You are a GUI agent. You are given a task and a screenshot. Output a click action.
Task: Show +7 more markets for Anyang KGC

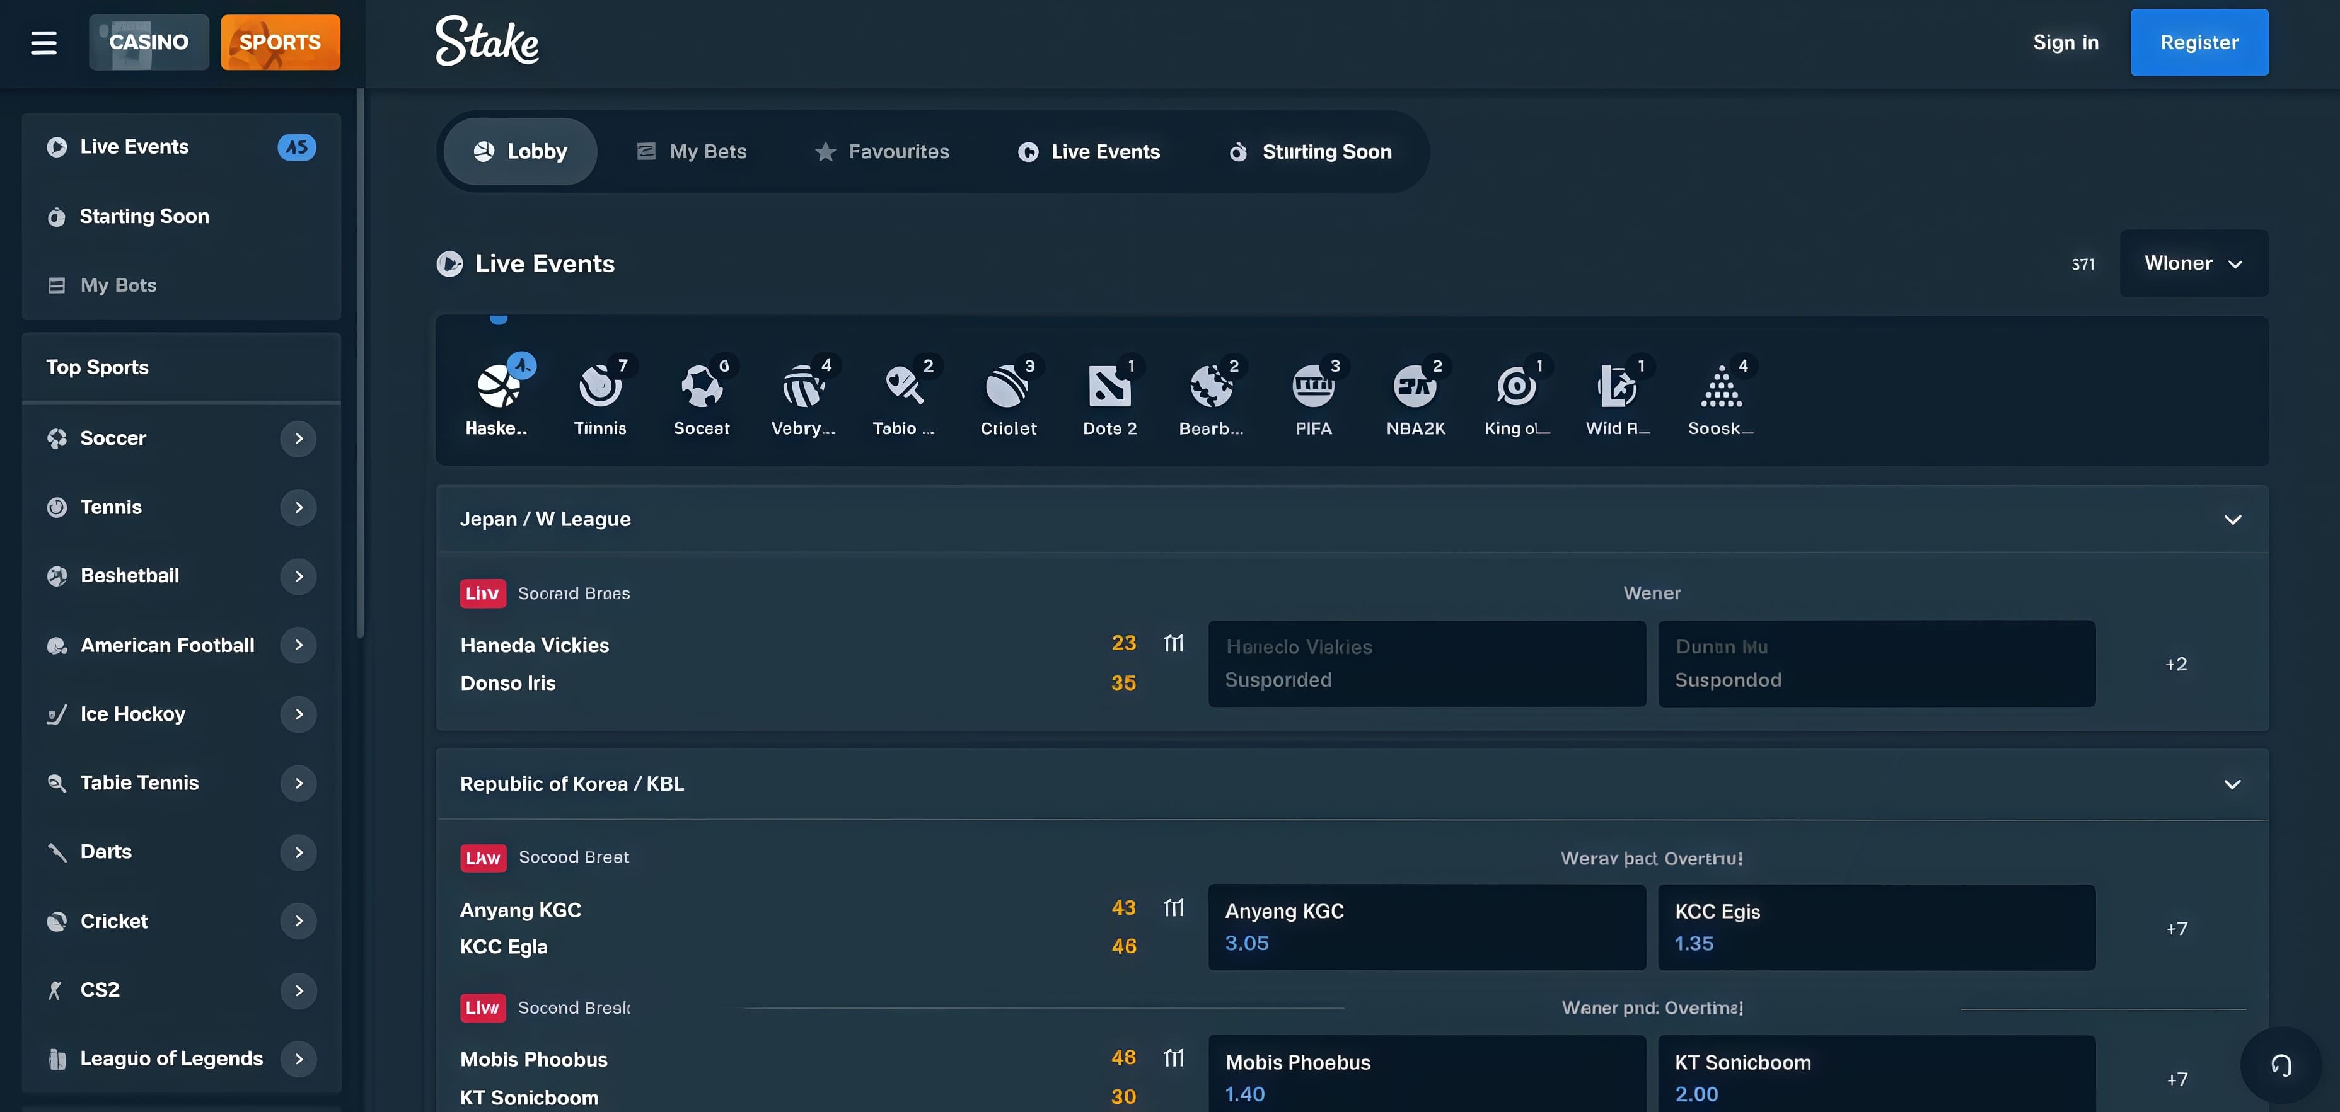pos(2177,929)
